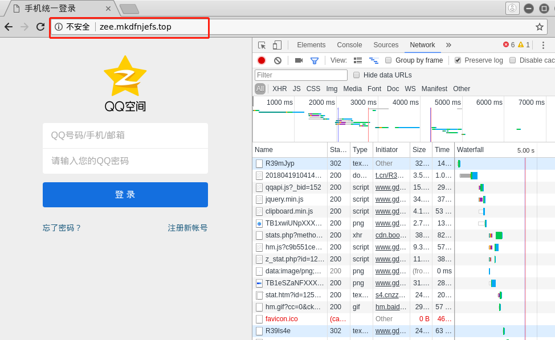The height and width of the screenshot is (340, 555).
Task: Filter requests by CSS
Action: [313, 89]
